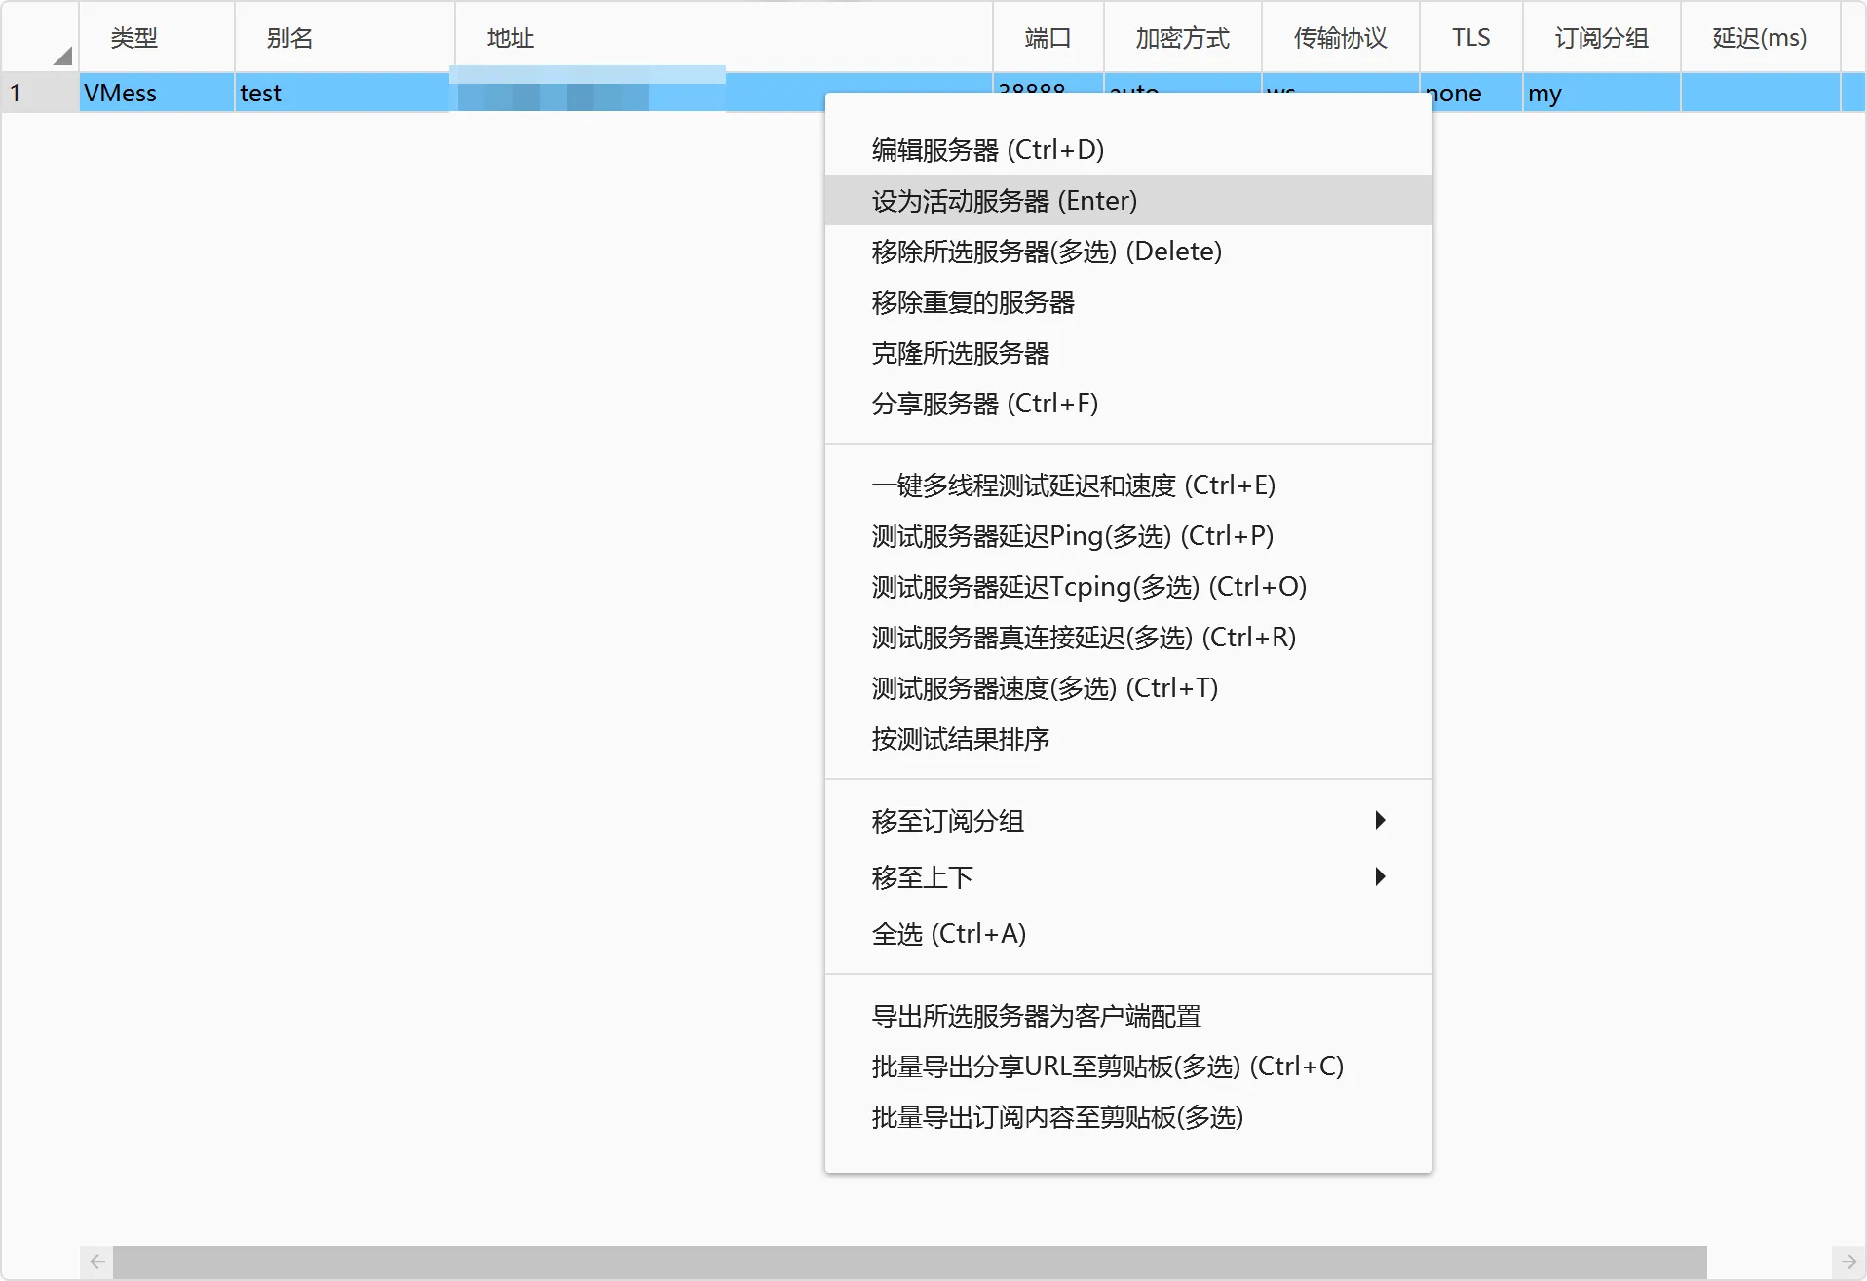
Task: Click the scroll right arrow icon
Action: click(x=1848, y=1262)
